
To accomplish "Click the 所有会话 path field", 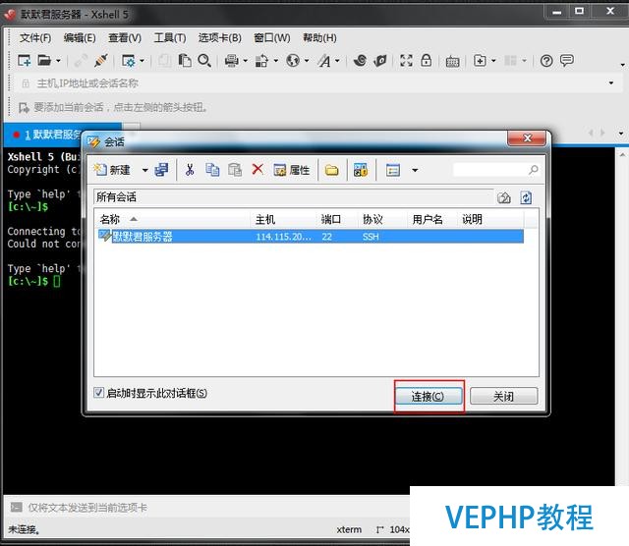I will click(x=293, y=197).
